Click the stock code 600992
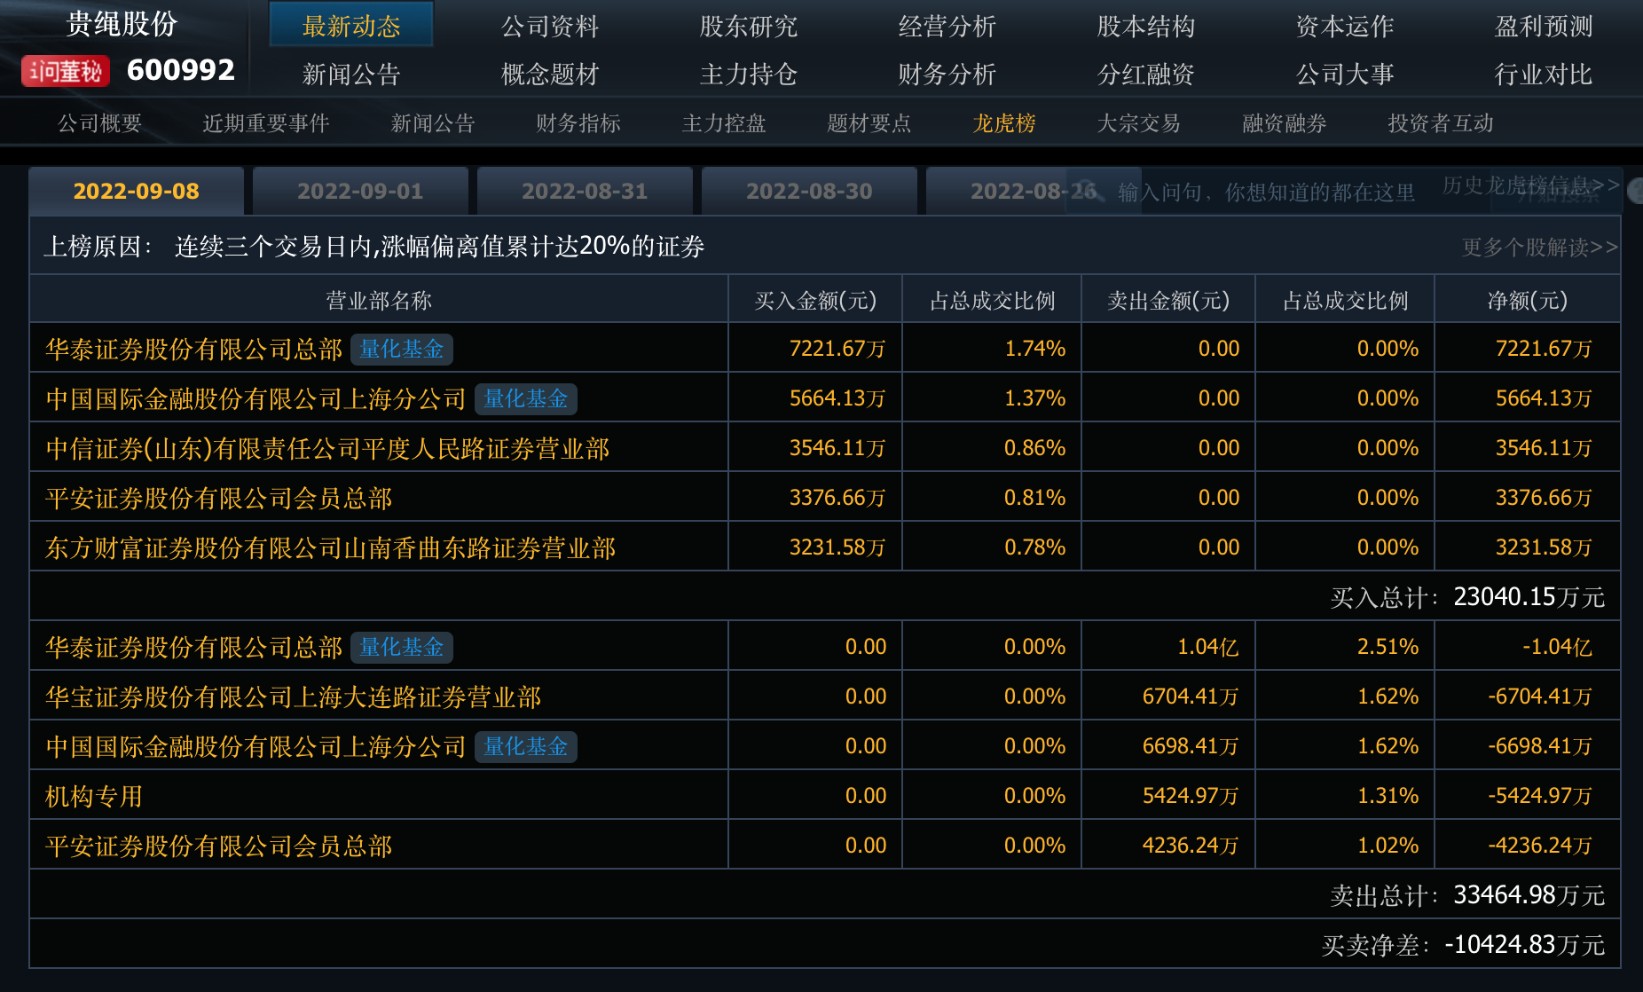This screenshot has height=992, width=1643. (x=181, y=70)
